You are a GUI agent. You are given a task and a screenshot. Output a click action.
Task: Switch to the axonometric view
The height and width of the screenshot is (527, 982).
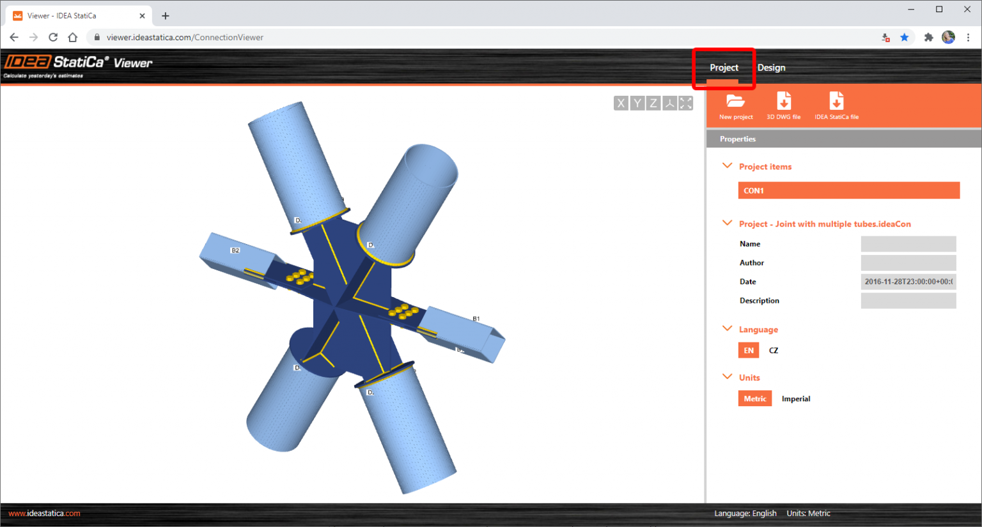tap(669, 102)
